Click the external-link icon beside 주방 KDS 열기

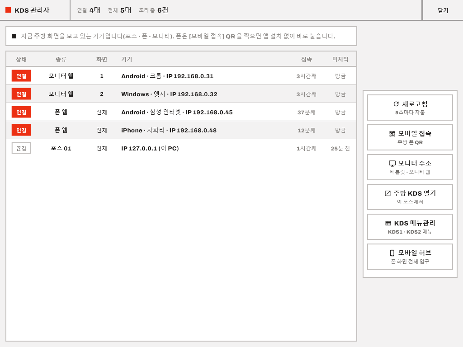point(387,193)
